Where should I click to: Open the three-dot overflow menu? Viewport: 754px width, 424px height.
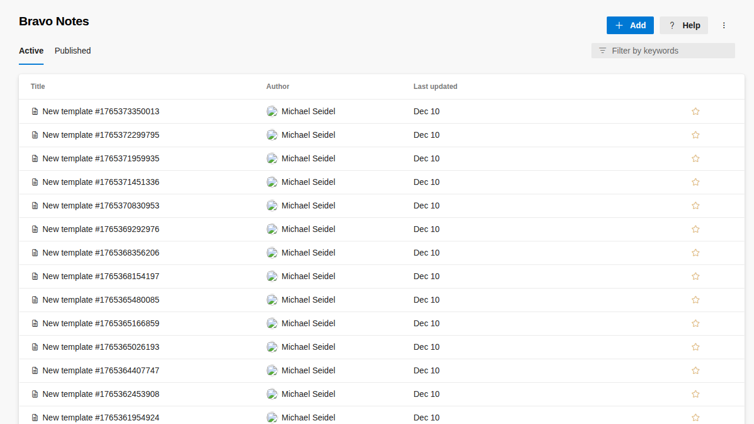[724, 25]
